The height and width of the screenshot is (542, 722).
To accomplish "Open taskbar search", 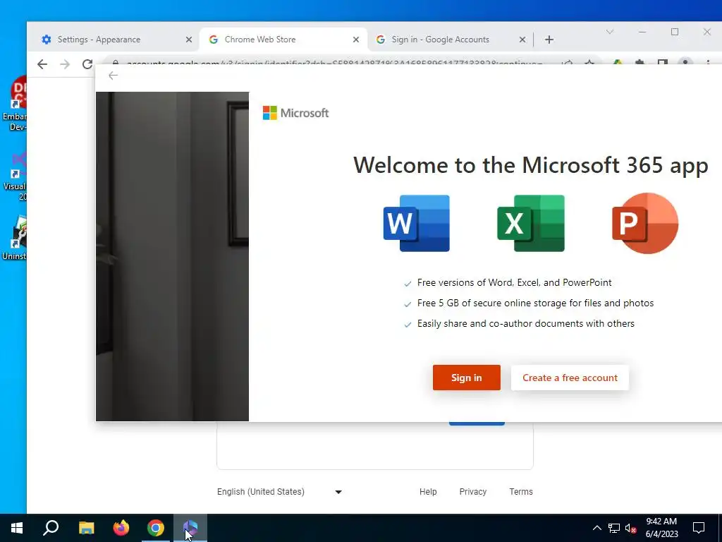I will [x=51, y=528].
